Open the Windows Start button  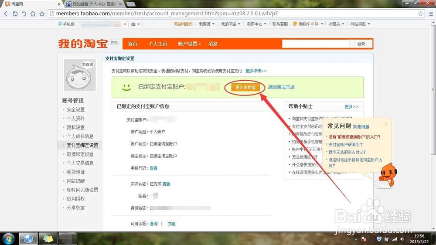point(8,239)
